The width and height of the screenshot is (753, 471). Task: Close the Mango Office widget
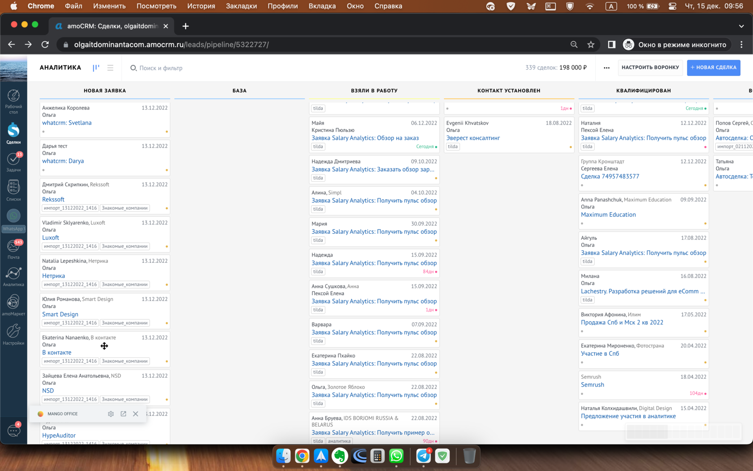coord(135,414)
